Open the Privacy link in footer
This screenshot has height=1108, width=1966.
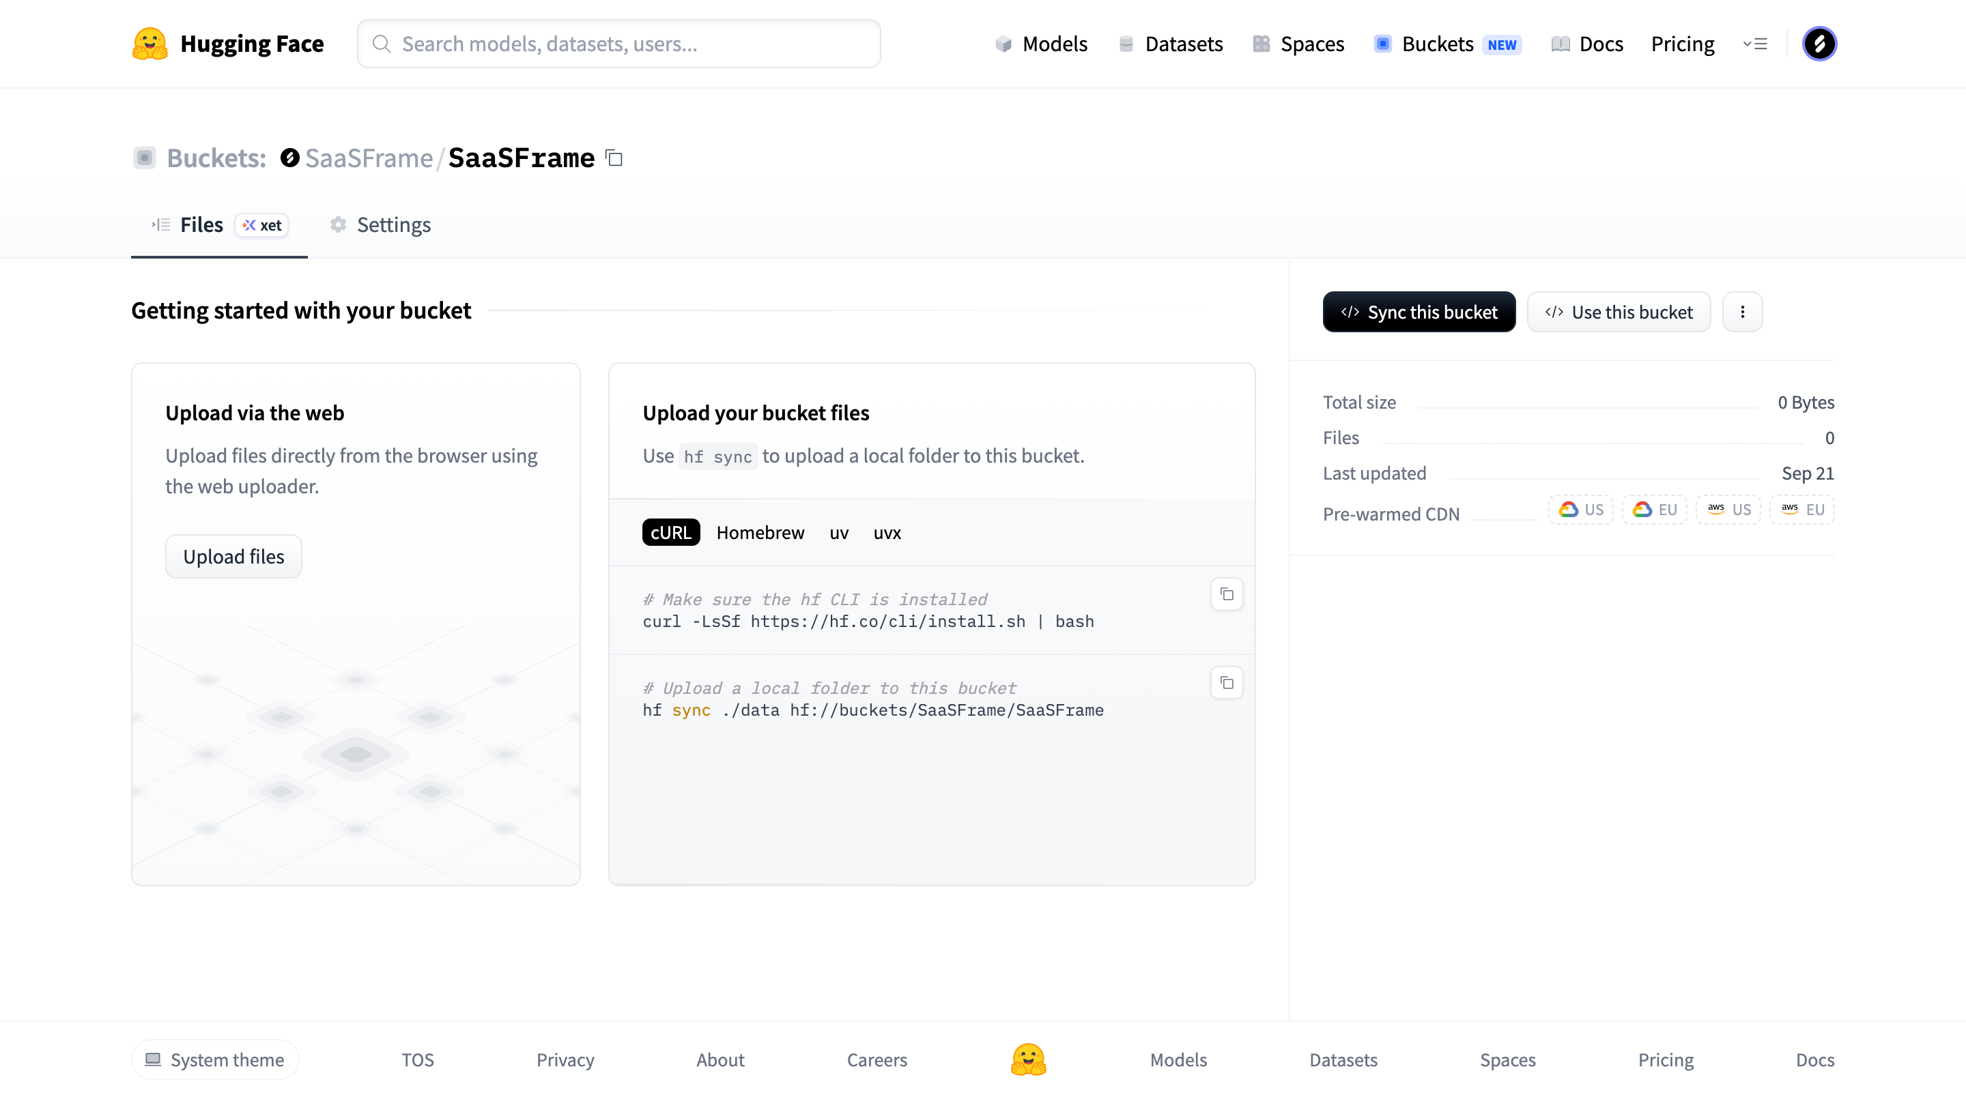point(565,1059)
